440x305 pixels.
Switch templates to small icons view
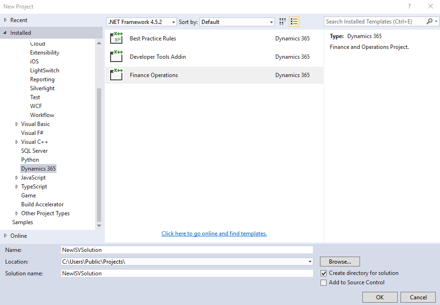click(282, 21)
